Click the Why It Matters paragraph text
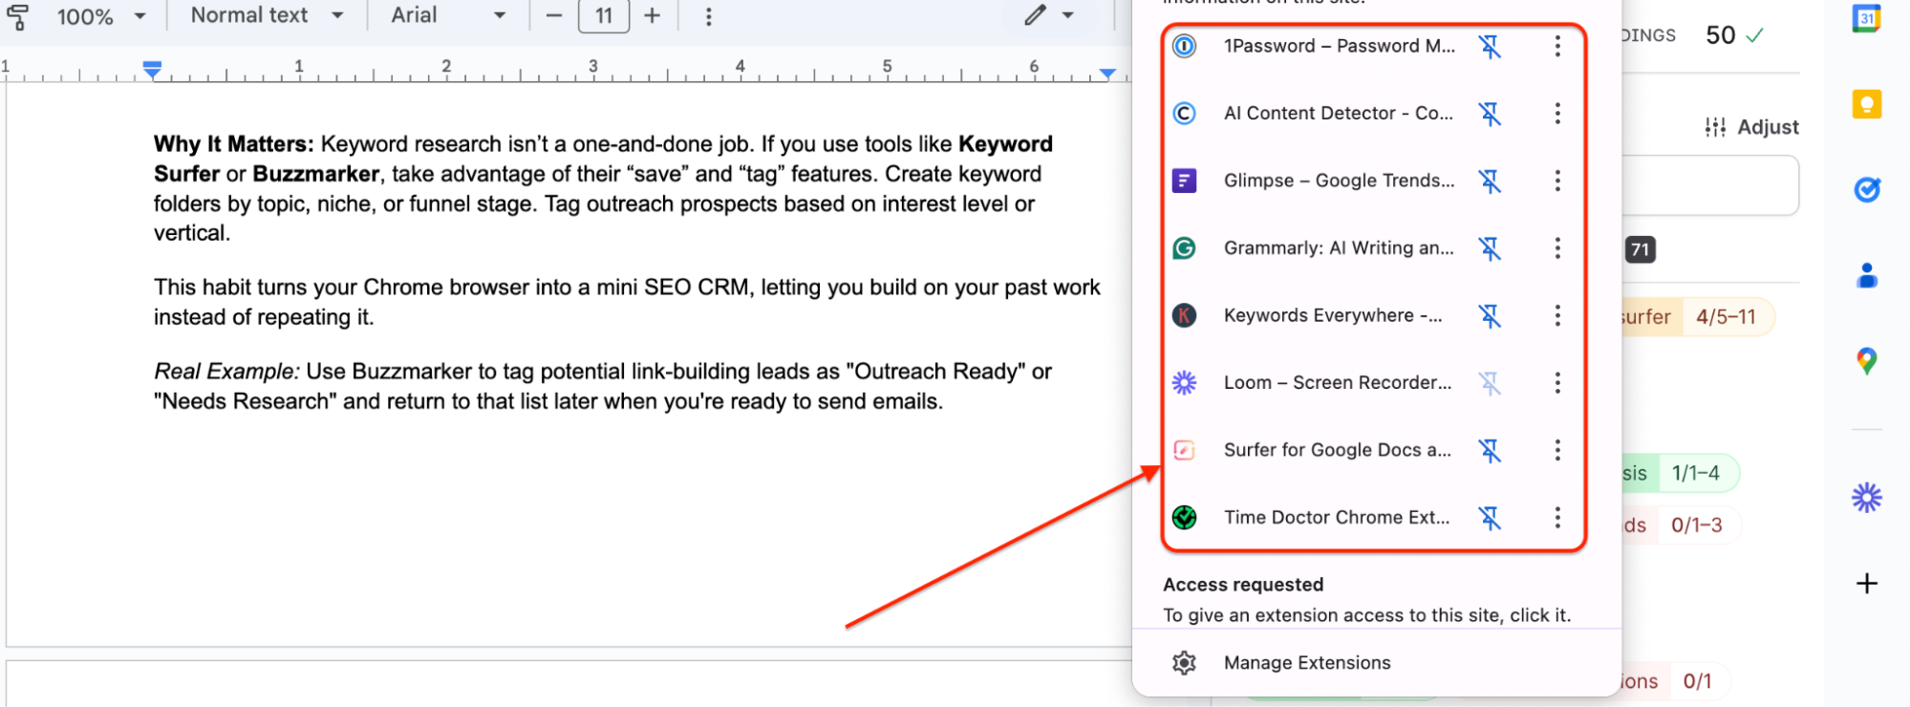This screenshot has width=1910, height=707. (604, 188)
